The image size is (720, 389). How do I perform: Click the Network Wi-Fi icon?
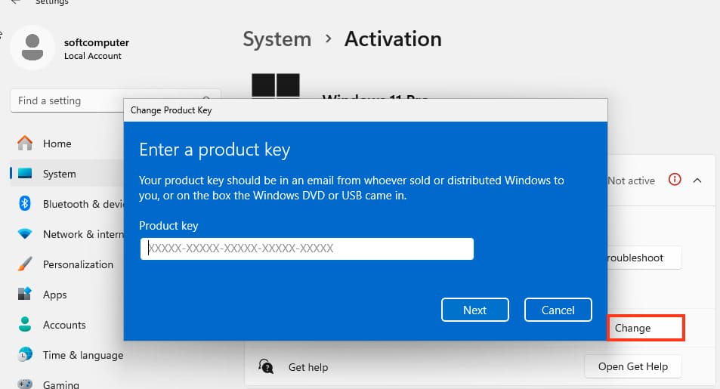click(x=25, y=234)
